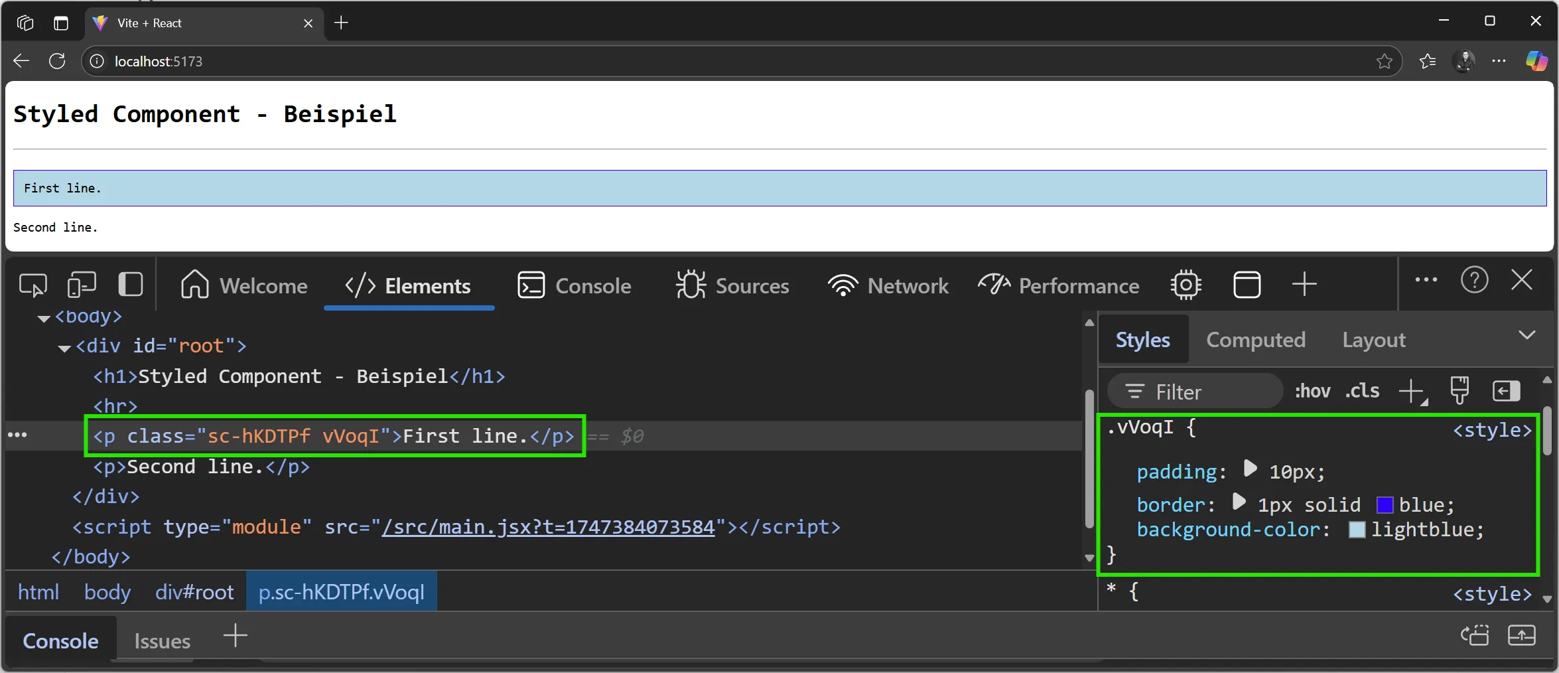Select the Second line paragraph element
The height and width of the screenshot is (673, 1559).
[201, 467]
